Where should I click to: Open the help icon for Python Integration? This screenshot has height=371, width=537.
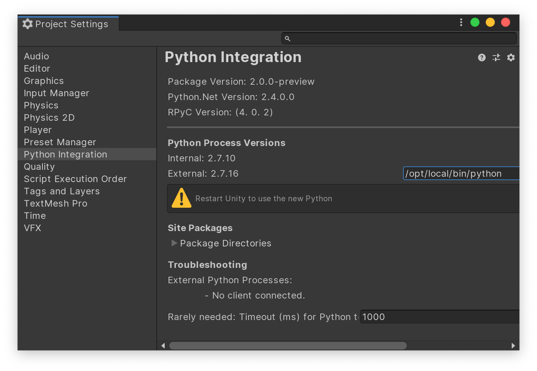click(482, 57)
